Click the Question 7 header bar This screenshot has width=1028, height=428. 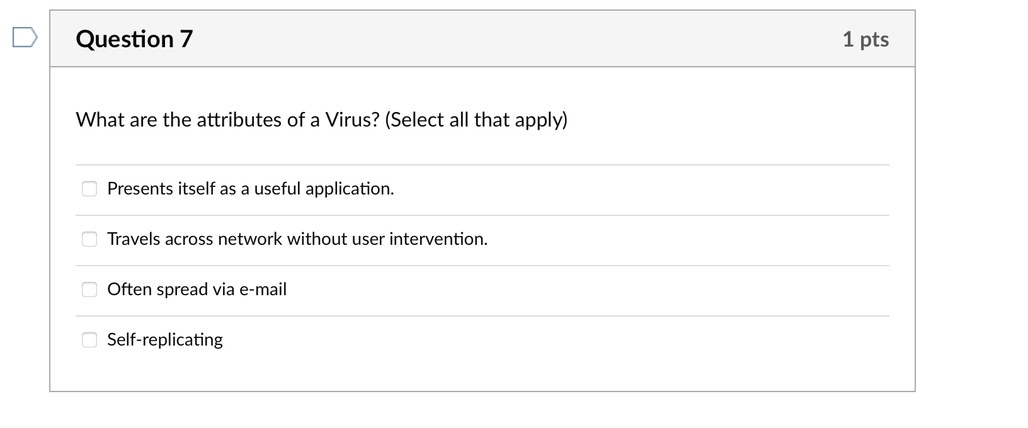[481, 38]
